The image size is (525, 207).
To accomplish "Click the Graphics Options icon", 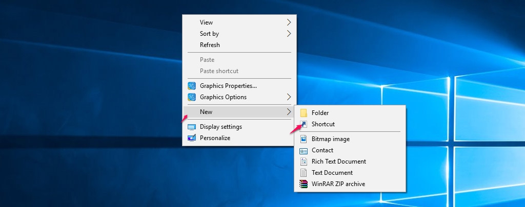I will (192, 97).
